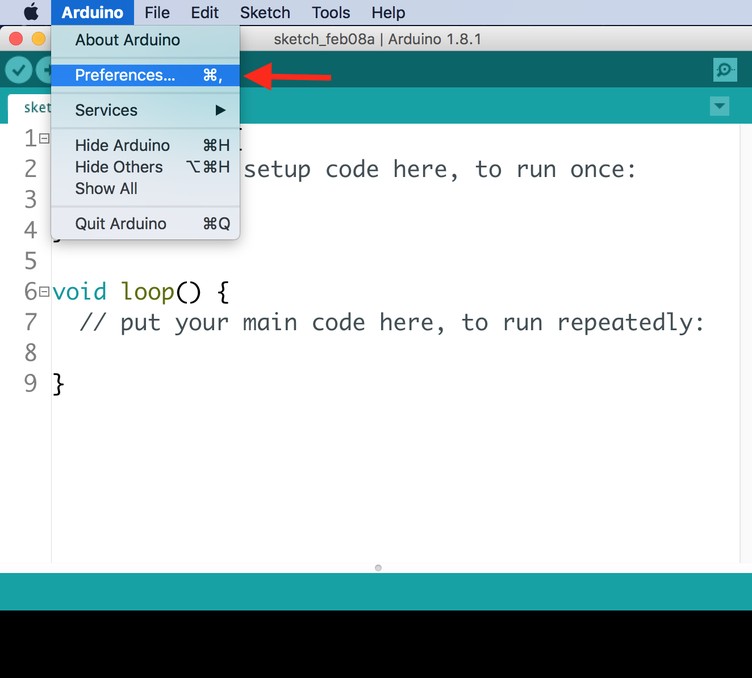The image size is (752, 678).
Task: Open the File menu
Action: (x=157, y=12)
